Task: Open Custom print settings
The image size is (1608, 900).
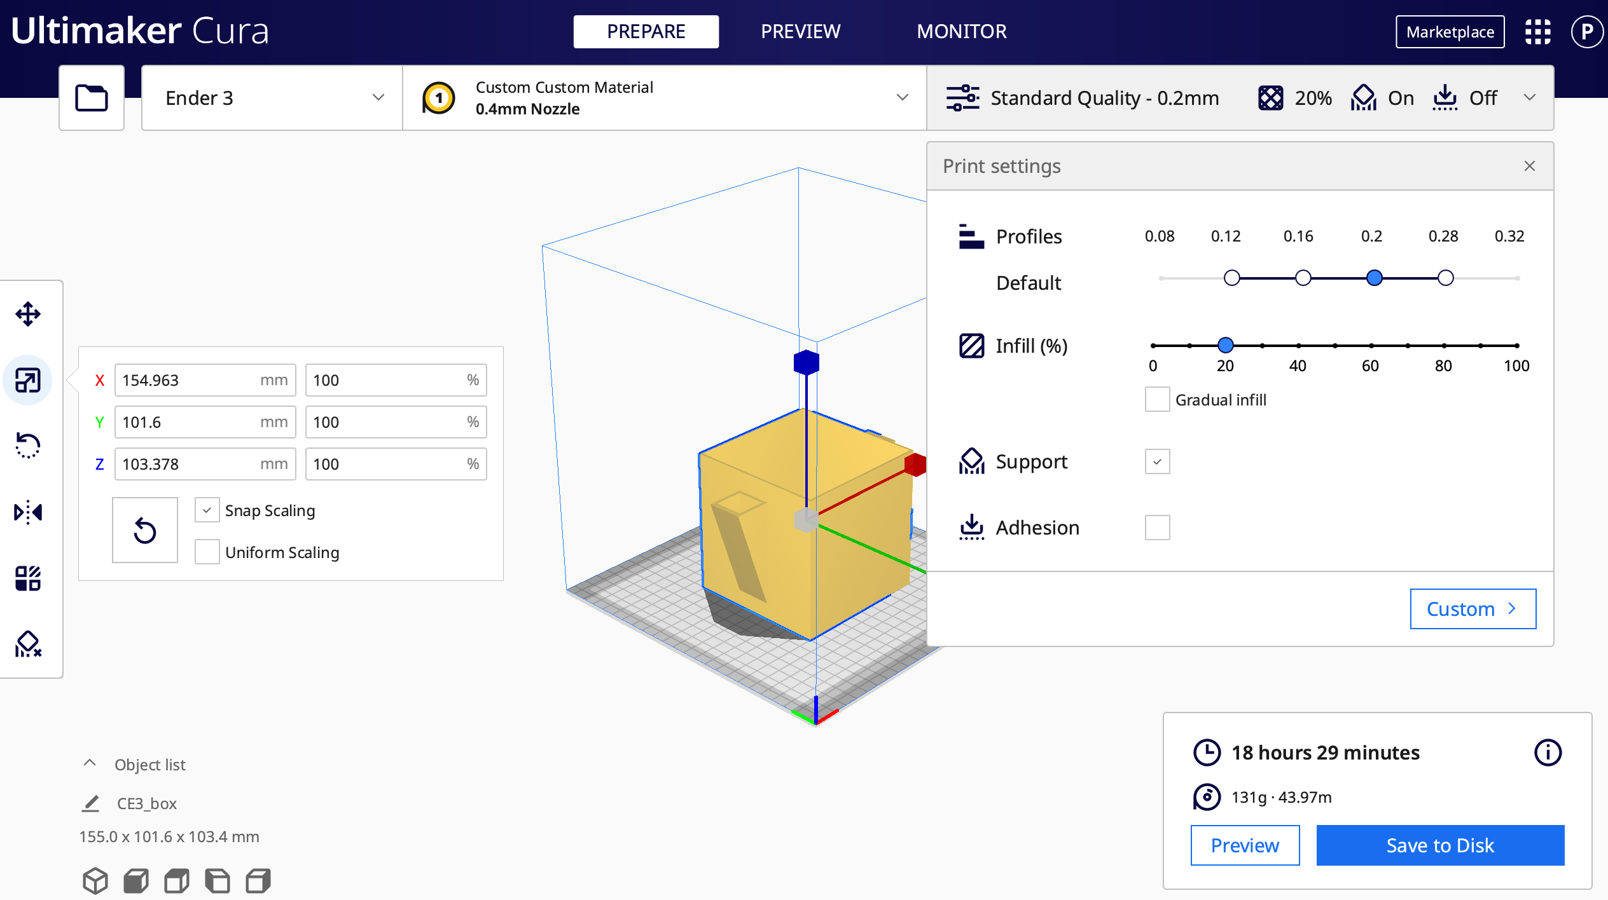Action: pos(1473,609)
